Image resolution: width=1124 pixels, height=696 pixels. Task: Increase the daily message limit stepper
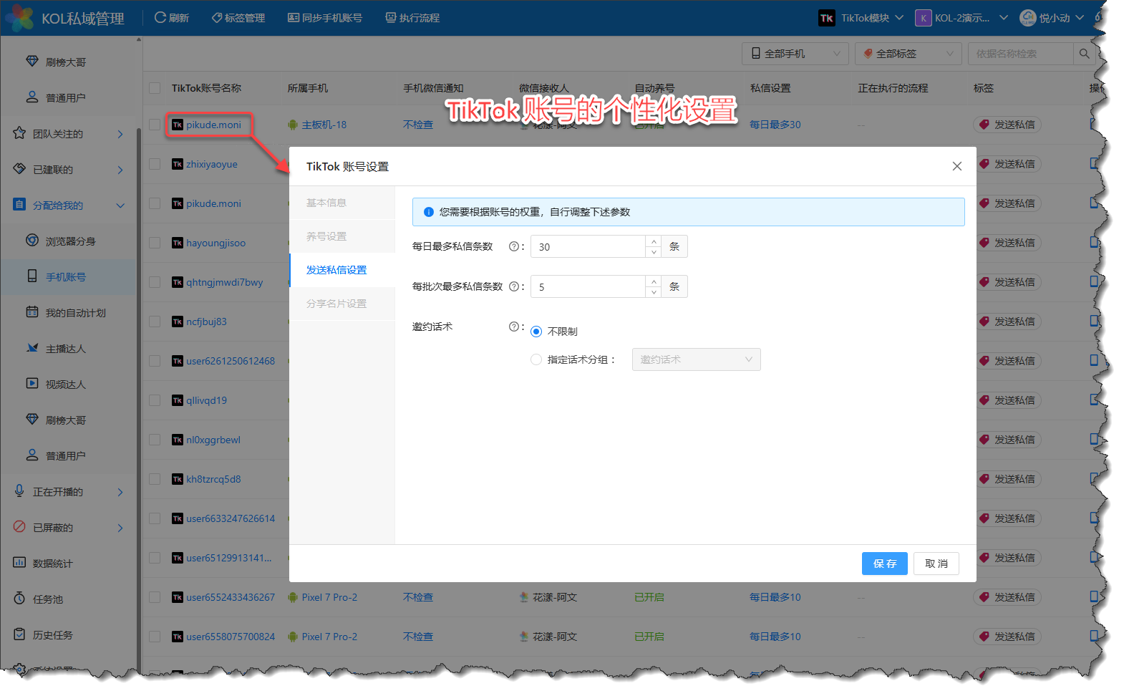coord(653,241)
